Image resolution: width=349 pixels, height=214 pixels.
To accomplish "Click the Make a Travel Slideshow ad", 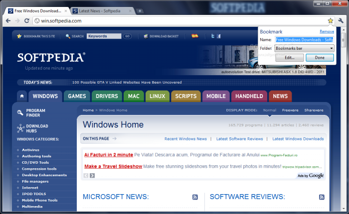I will point(113,166).
